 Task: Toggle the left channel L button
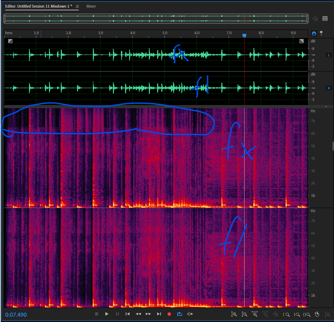click(328, 55)
